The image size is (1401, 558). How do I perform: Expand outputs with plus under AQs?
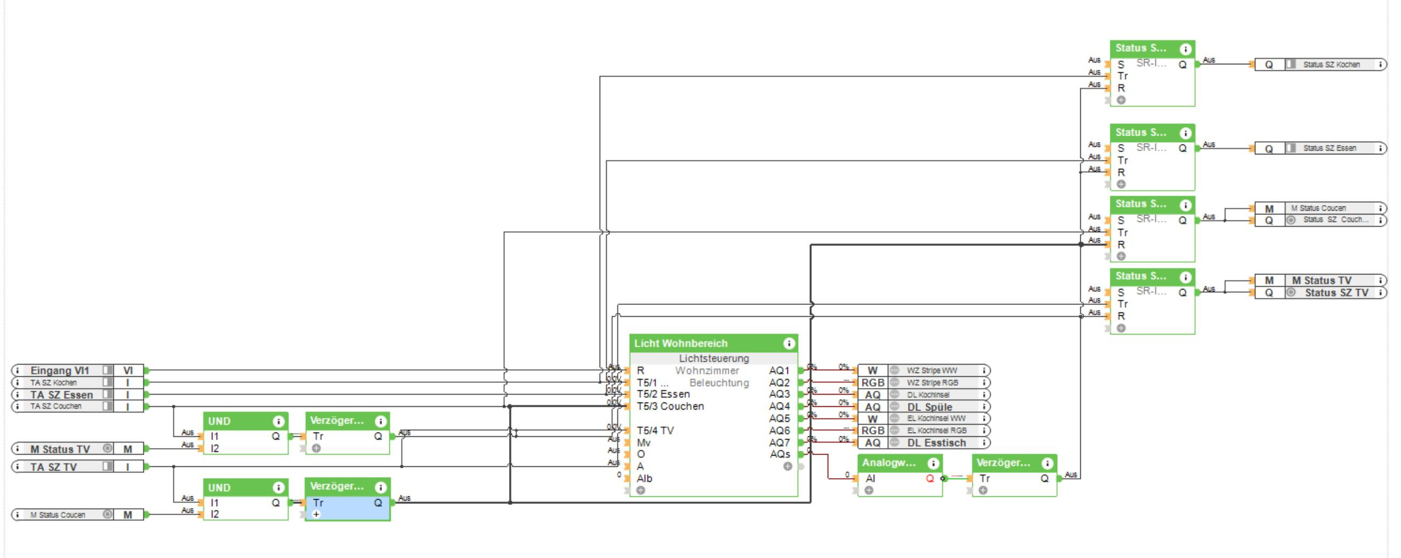(787, 467)
